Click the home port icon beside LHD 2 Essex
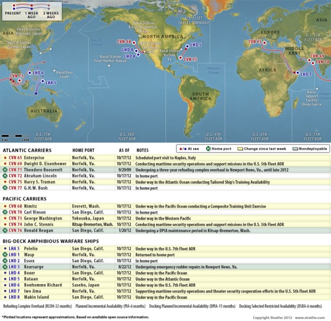This screenshot has width=331, height=321. pyautogui.click(x=5, y=261)
